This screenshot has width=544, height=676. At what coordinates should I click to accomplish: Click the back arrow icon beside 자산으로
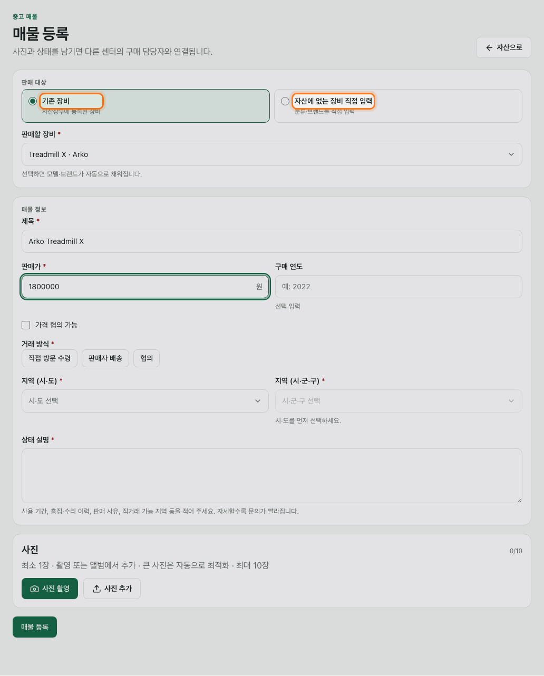point(489,47)
